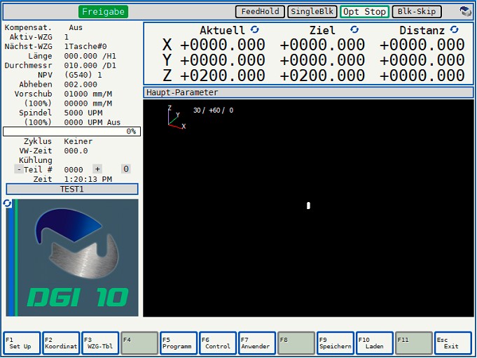
Task: Click the refresh icon next to Aktuell
Action: click(255, 29)
